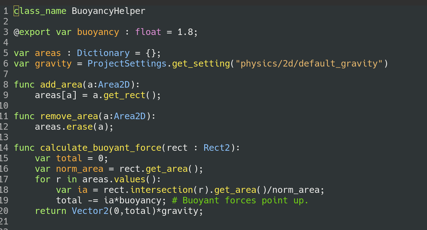Click the ProjectSettings class reference
427x230 pixels.
(x=127, y=64)
